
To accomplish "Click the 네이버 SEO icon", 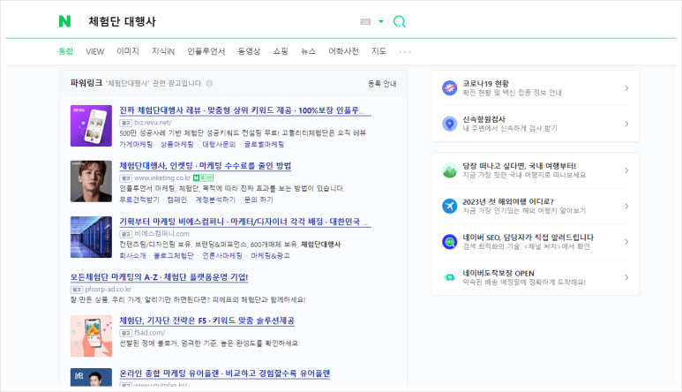I will [450, 241].
